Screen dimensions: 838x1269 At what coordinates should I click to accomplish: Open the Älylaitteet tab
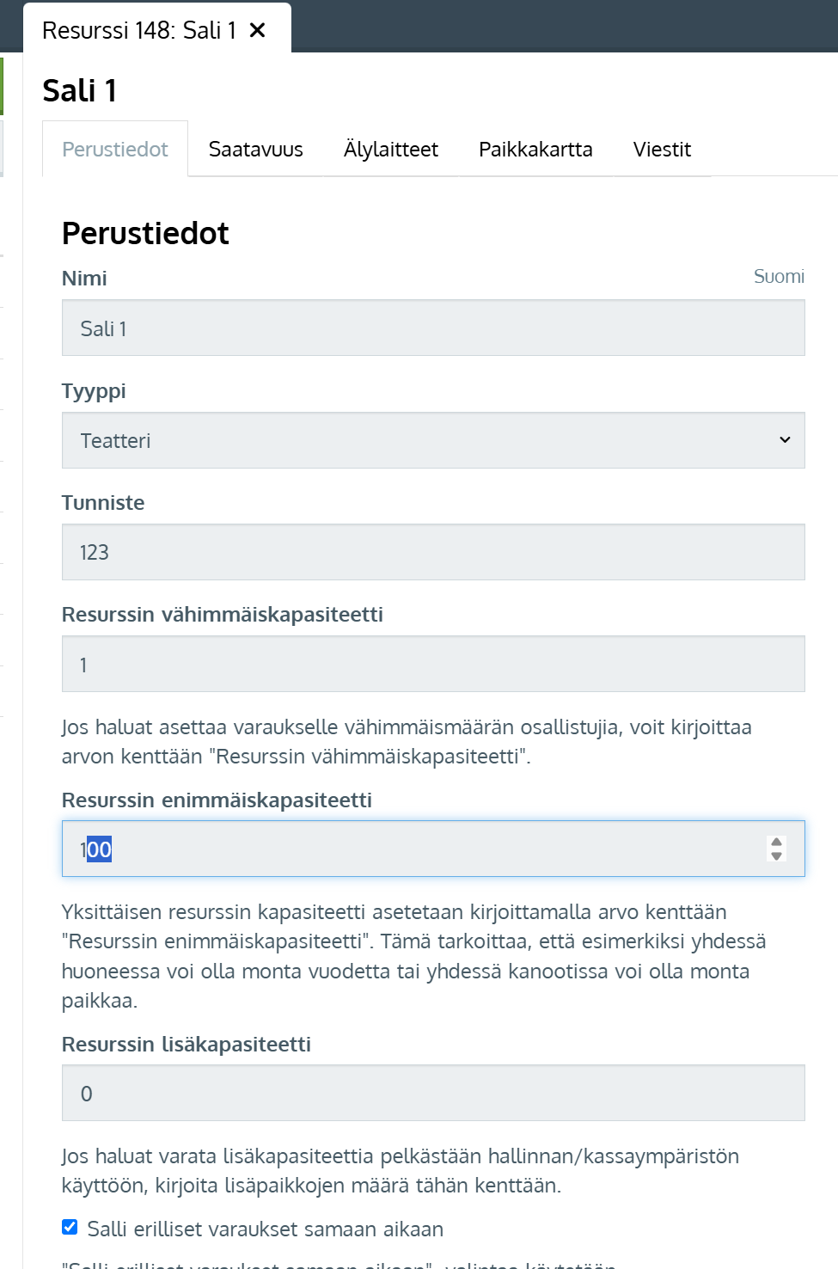pyautogui.click(x=391, y=150)
